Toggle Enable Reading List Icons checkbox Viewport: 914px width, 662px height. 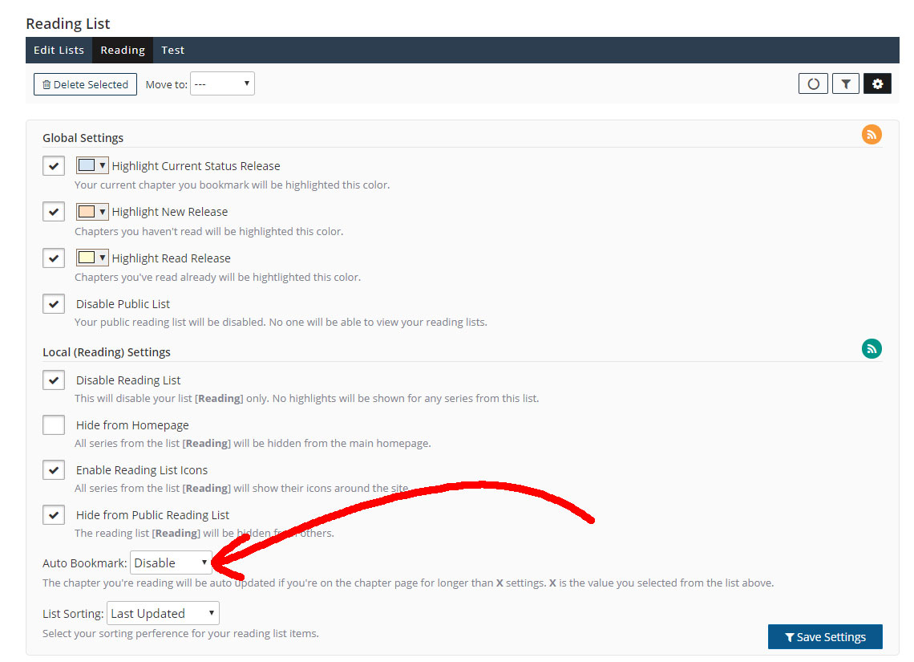(x=54, y=470)
